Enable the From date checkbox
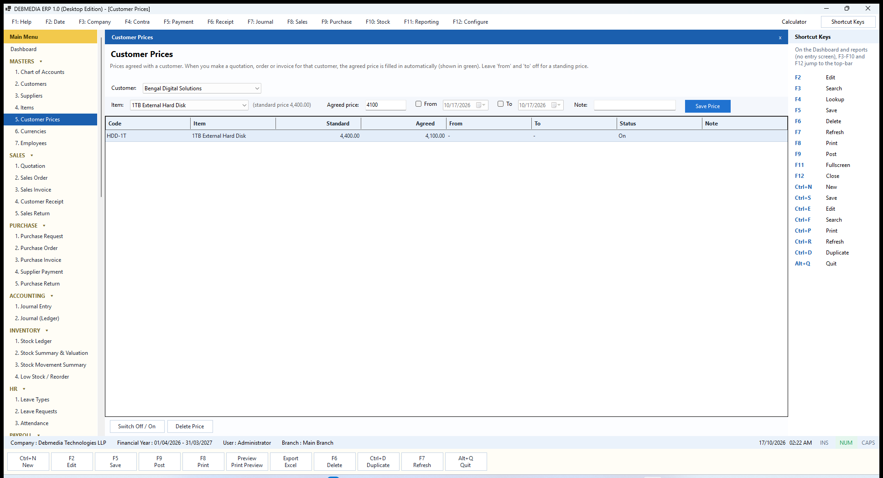Image resolution: width=883 pixels, height=478 pixels. click(x=418, y=104)
